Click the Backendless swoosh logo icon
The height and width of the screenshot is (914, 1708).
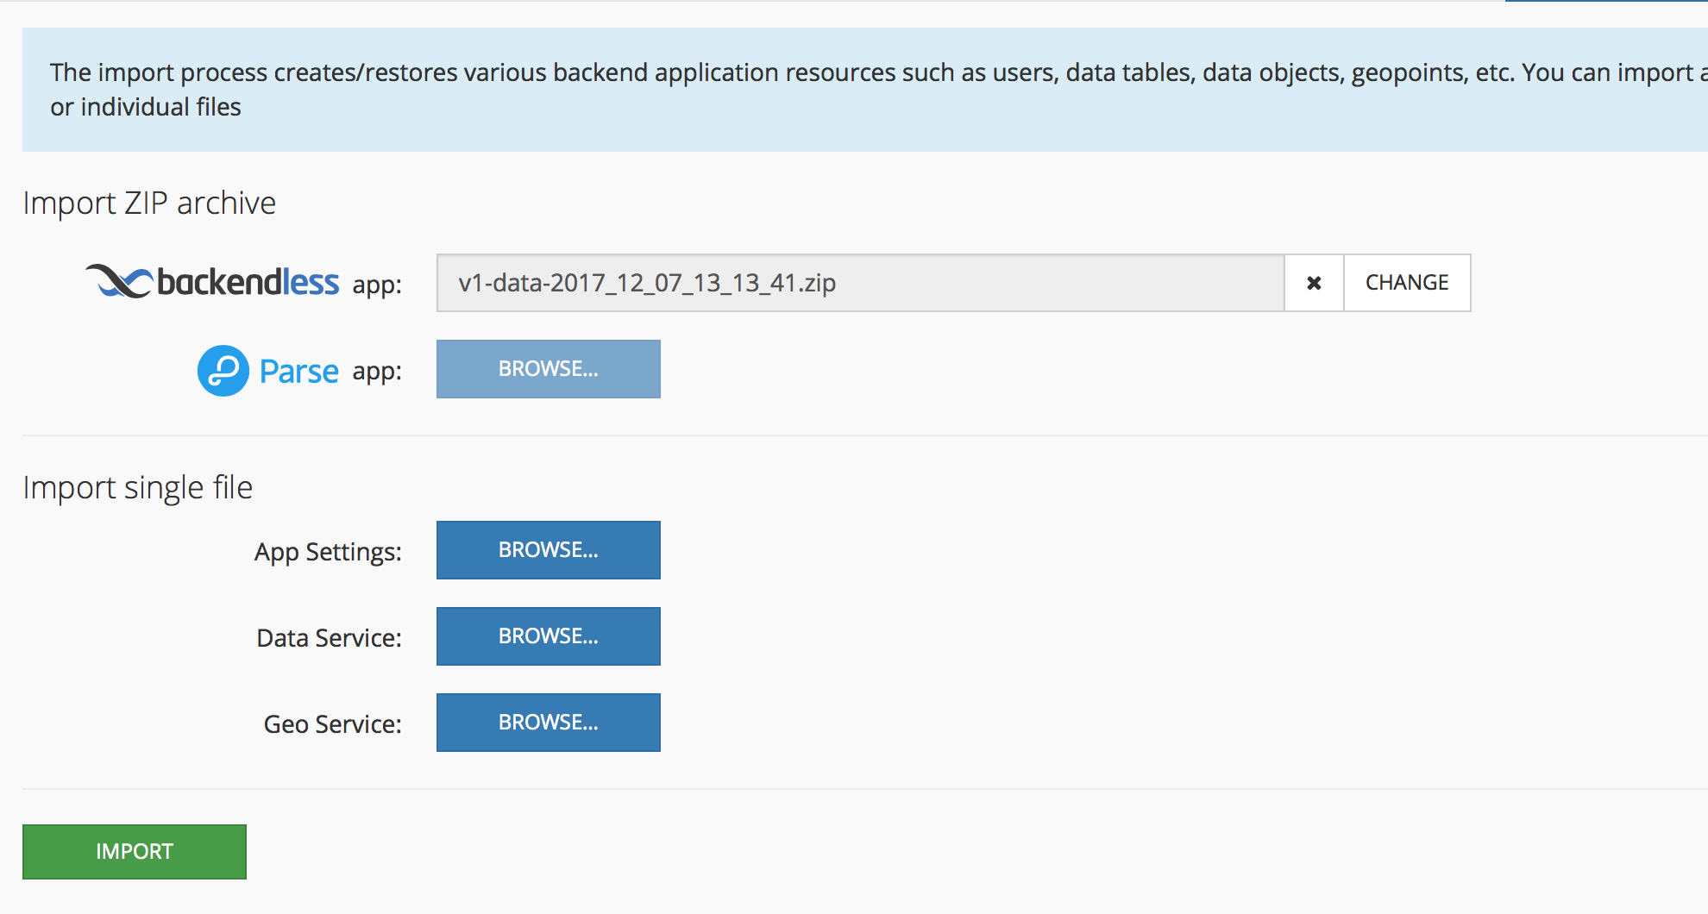pos(119,281)
